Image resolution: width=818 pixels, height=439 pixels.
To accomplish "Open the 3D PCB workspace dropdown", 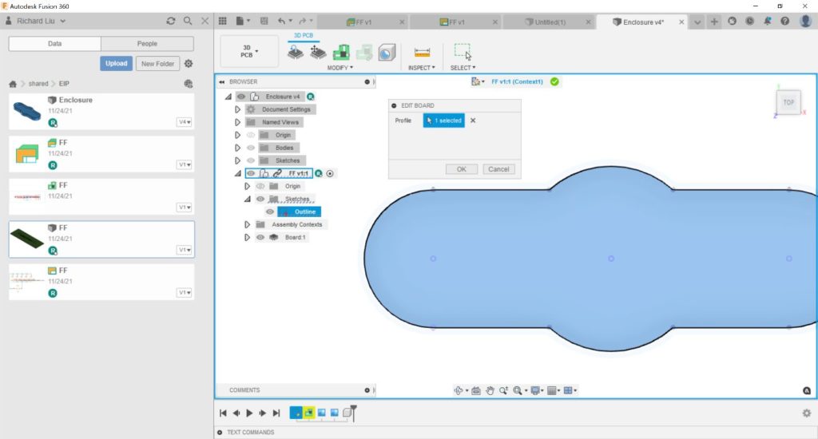I will click(x=248, y=52).
